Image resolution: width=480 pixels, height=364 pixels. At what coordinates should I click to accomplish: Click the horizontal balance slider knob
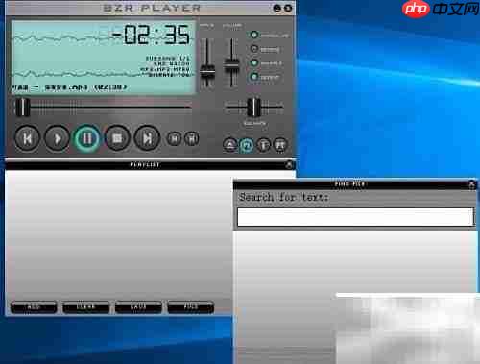pyautogui.click(x=254, y=107)
